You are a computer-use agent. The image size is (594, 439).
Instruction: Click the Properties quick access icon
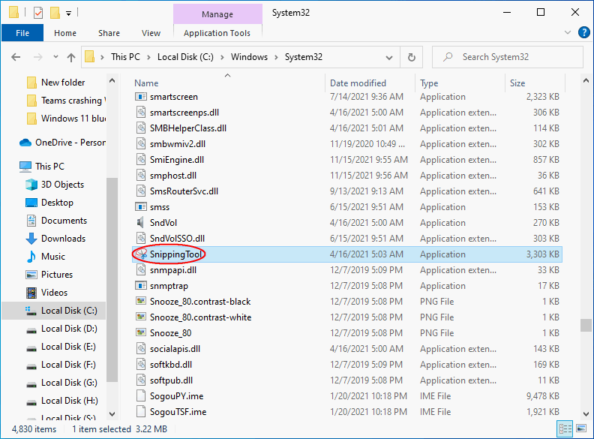point(38,13)
